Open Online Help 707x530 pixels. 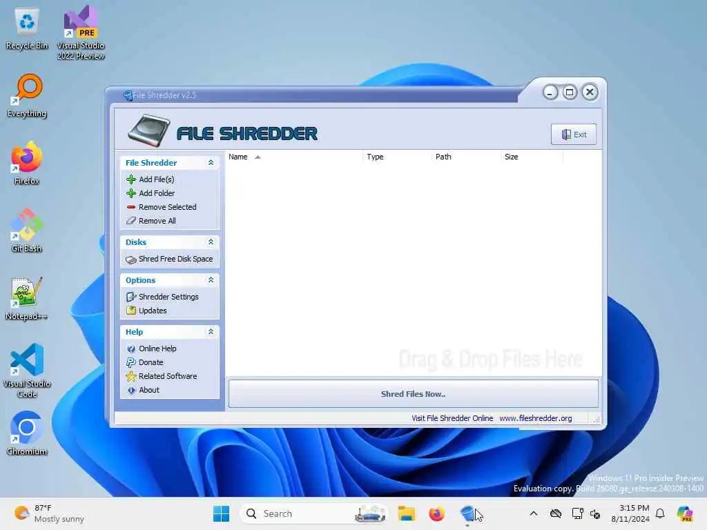(157, 349)
